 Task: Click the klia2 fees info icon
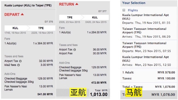point(19,65)
